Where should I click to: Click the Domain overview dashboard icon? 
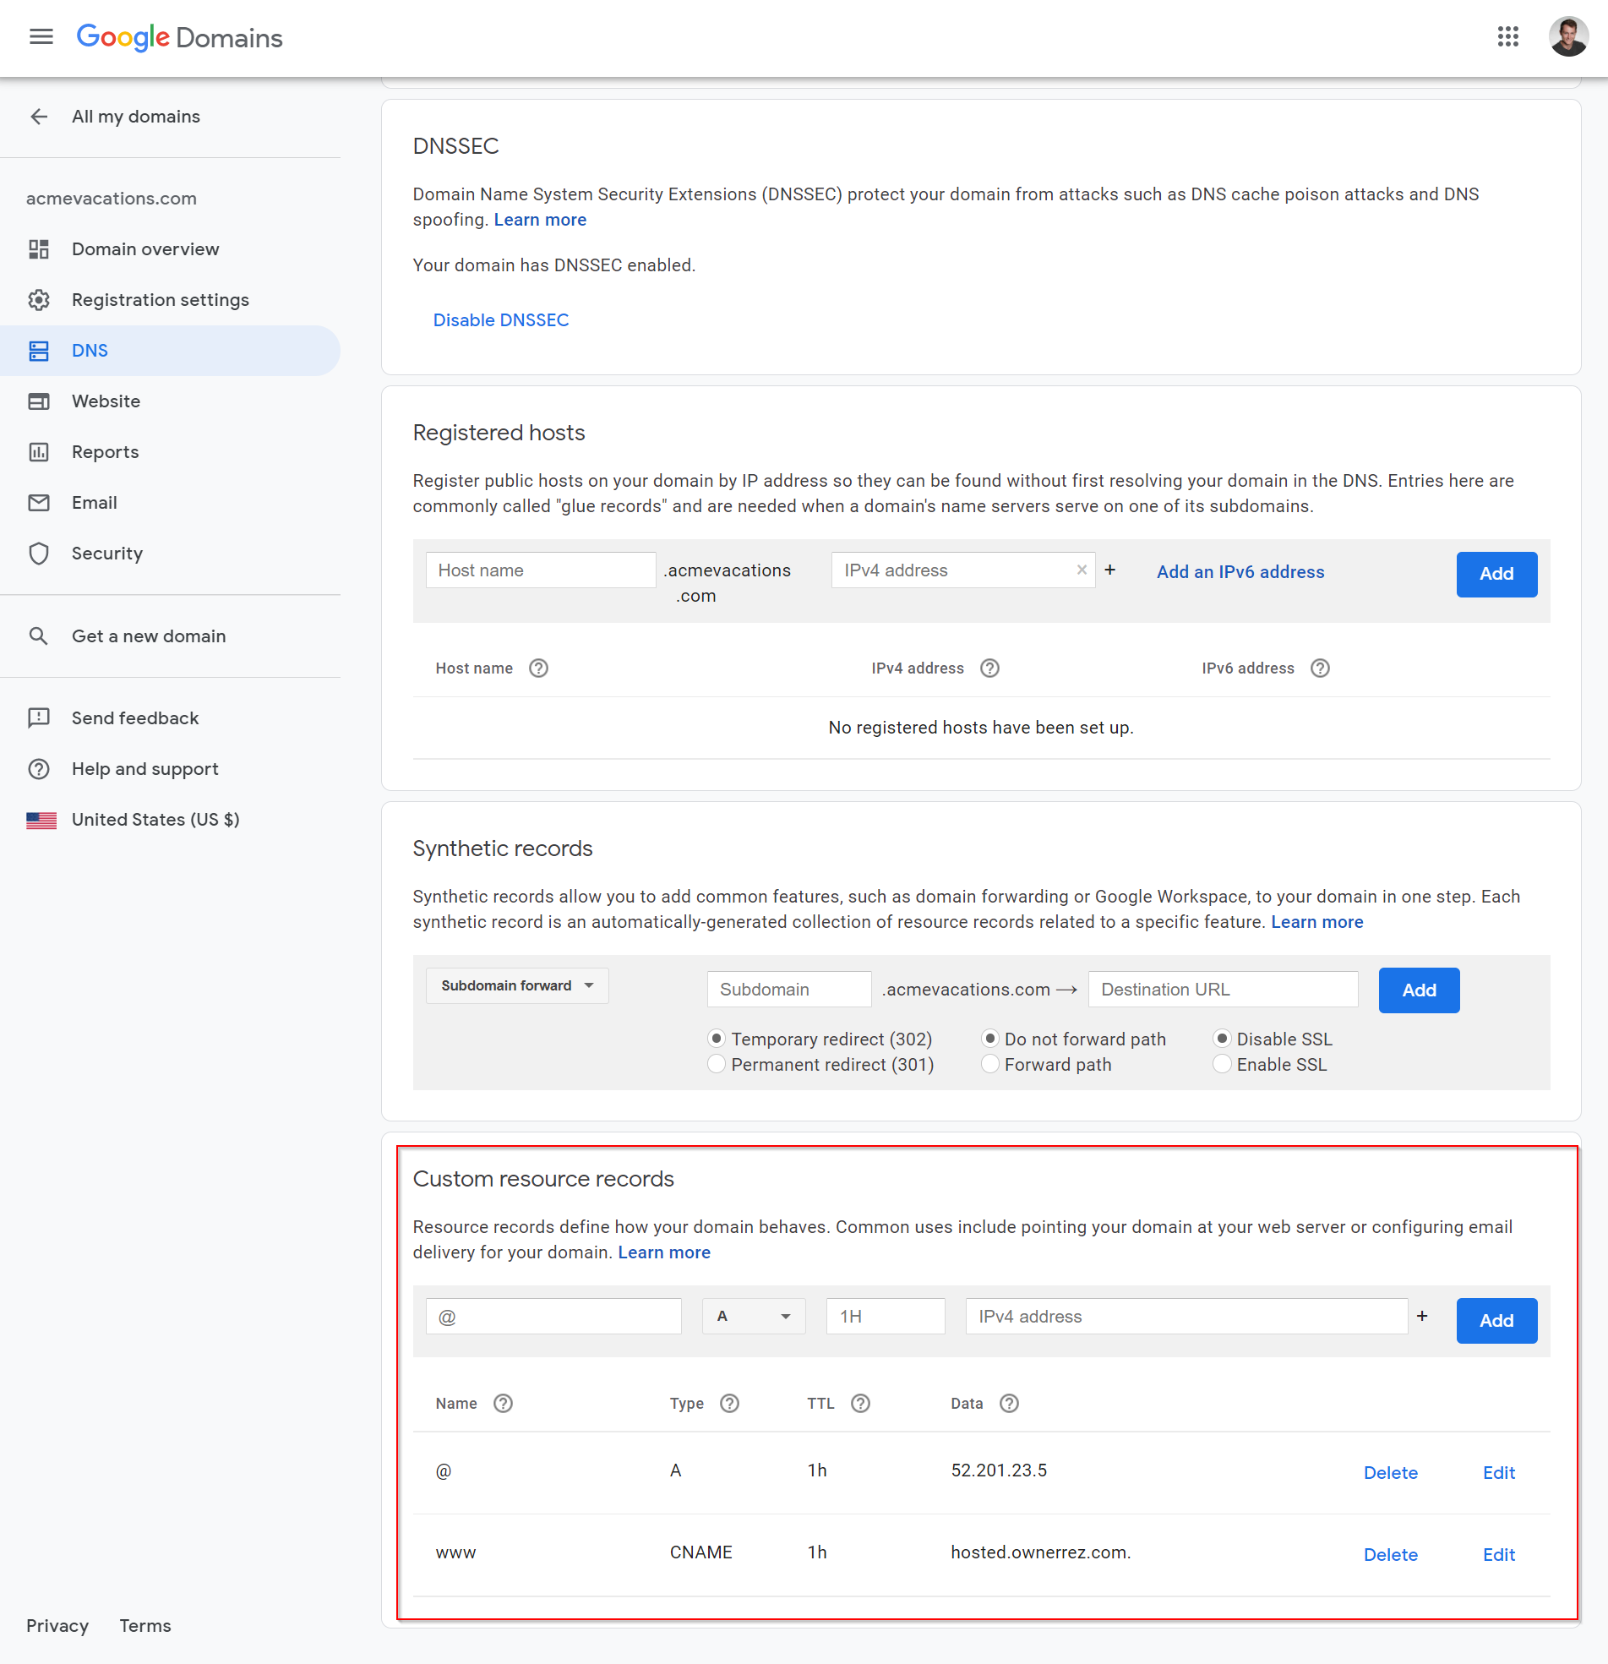tap(39, 248)
